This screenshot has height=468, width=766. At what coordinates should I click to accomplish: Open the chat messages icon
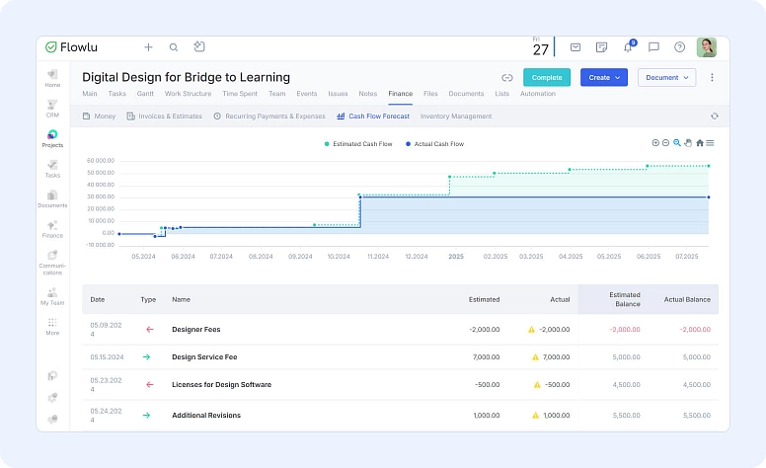pos(653,46)
